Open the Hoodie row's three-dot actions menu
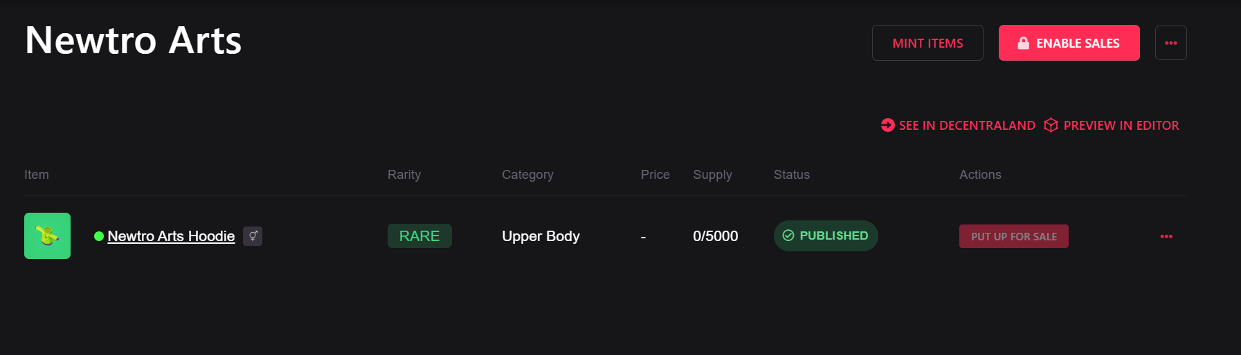This screenshot has height=355, width=1241. point(1166,236)
